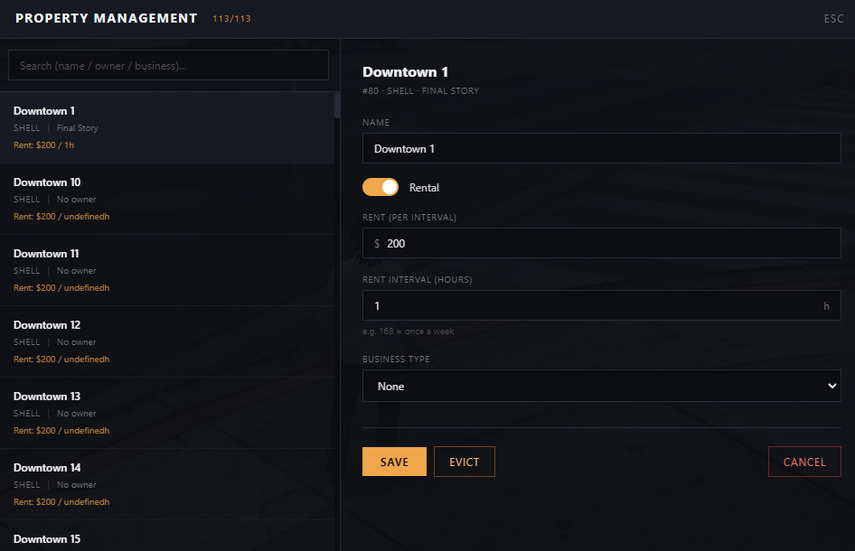Select the partially visible Downtown 15 entry
The image size is (855, 551).
click(x=167, y=537)
